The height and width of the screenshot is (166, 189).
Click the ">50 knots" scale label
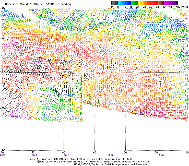tap(182, 7)
